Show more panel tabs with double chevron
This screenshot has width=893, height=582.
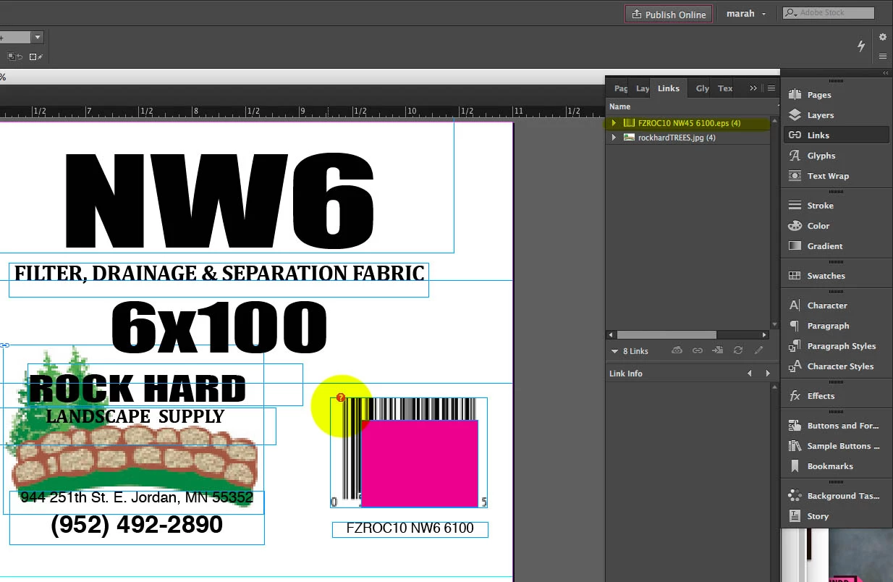(753, 88)
